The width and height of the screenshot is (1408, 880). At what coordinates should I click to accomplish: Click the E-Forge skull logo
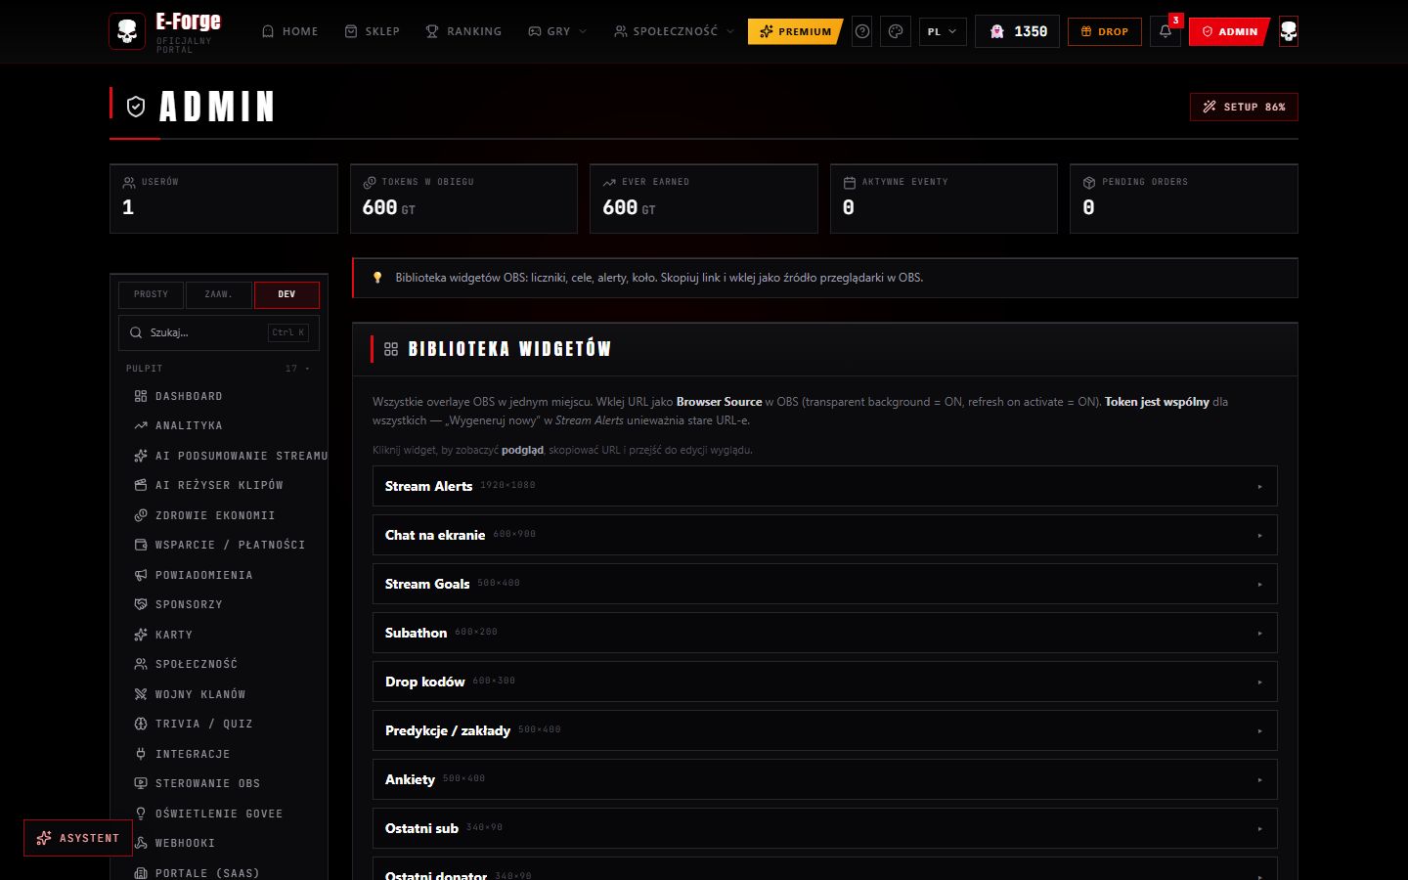(127, 31)
